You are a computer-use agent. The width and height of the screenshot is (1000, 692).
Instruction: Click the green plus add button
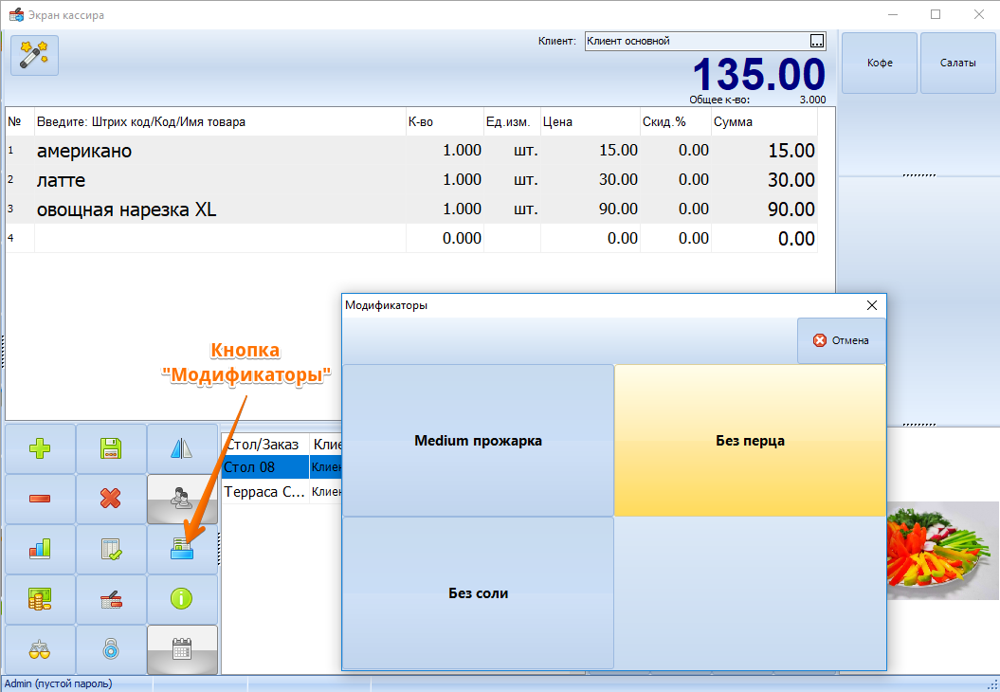pyautogui.click(x=40, y=449)
